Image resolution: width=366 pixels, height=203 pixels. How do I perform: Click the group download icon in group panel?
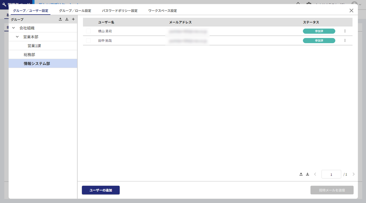pos(67,19)
